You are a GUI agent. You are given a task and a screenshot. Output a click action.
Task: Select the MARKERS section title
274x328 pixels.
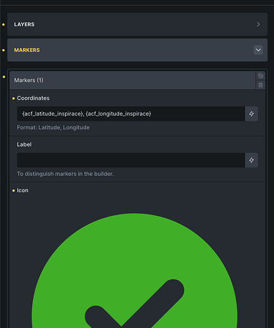[27, 50]
